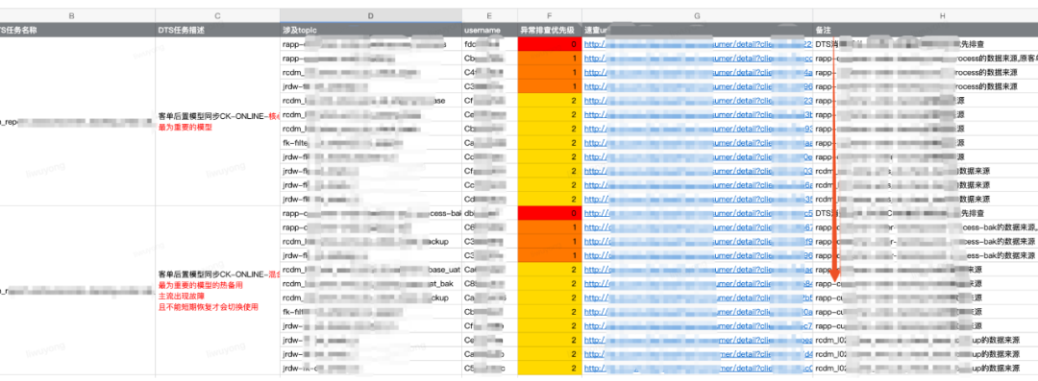Open the http link in C5 row
This screenshot has height=381, width=1038.
[699, 368]
